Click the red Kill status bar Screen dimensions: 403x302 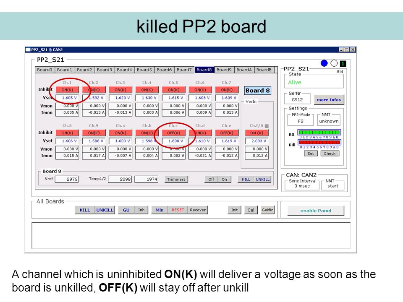(x=319, y=142)
